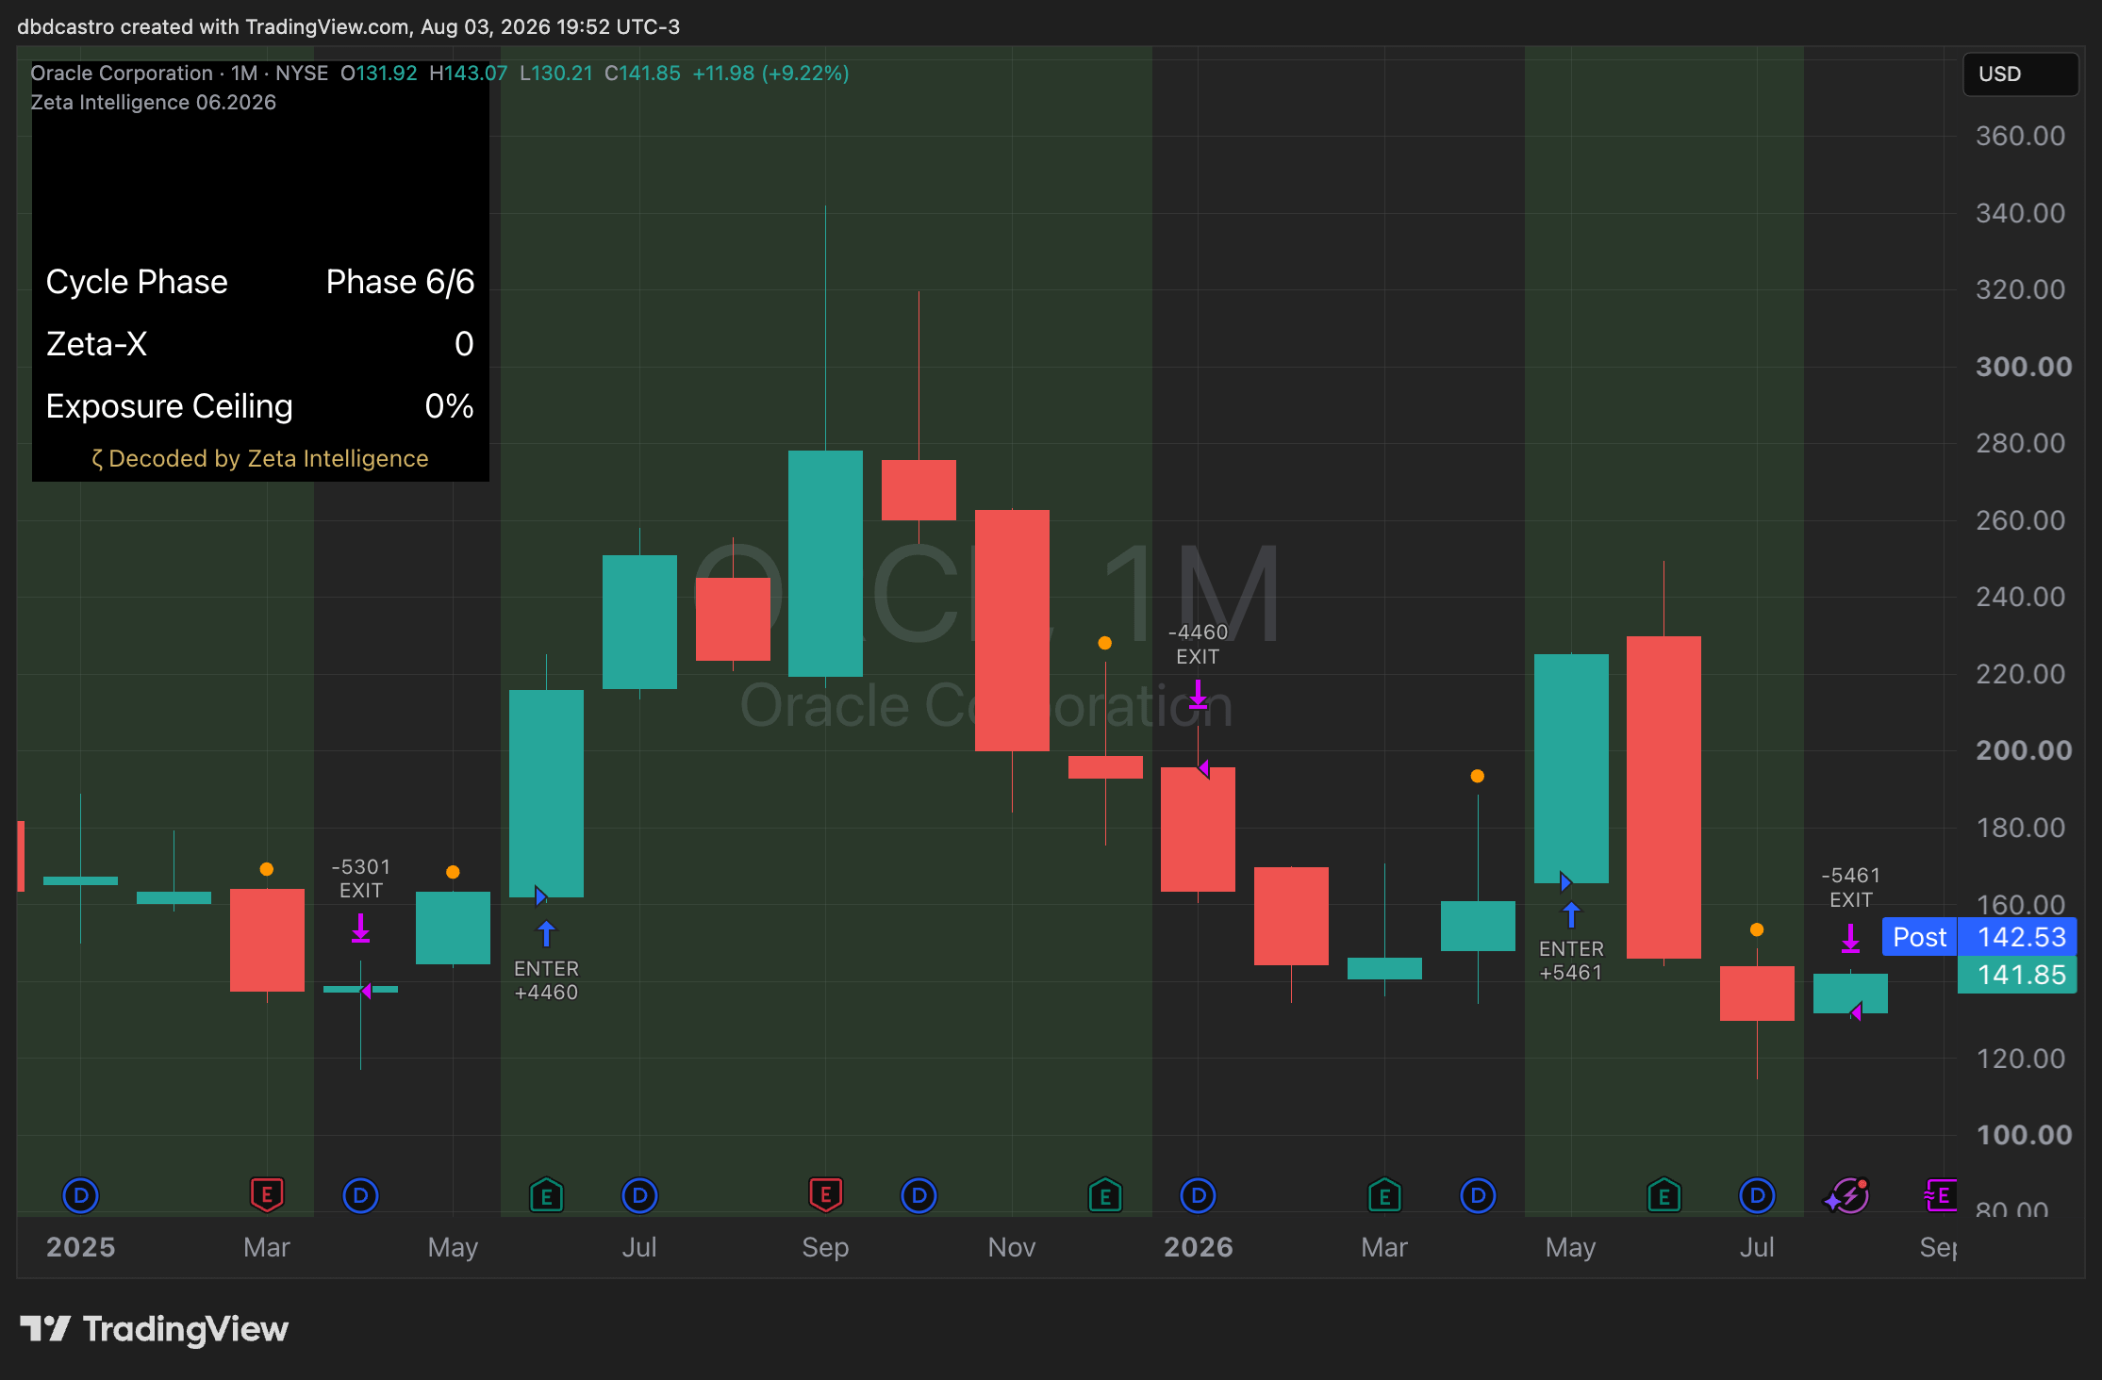The image size is (2102, 1380).
Task: Click the orange signal dot above March 2025 candle
Action: pos(267,869)
